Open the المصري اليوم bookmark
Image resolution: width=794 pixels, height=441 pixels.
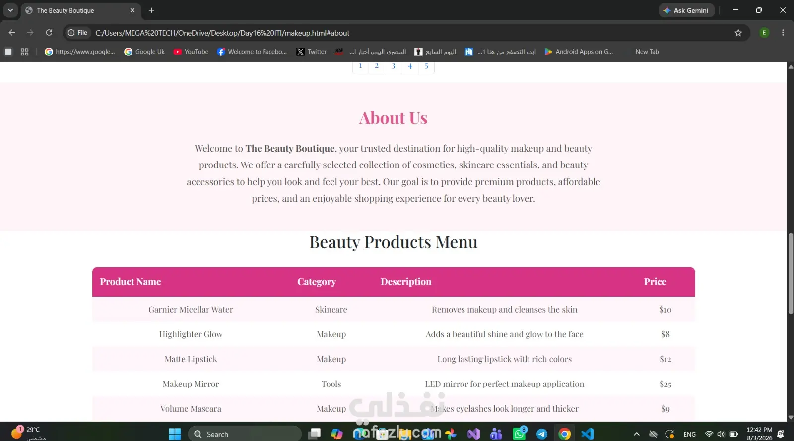[370, 52]
